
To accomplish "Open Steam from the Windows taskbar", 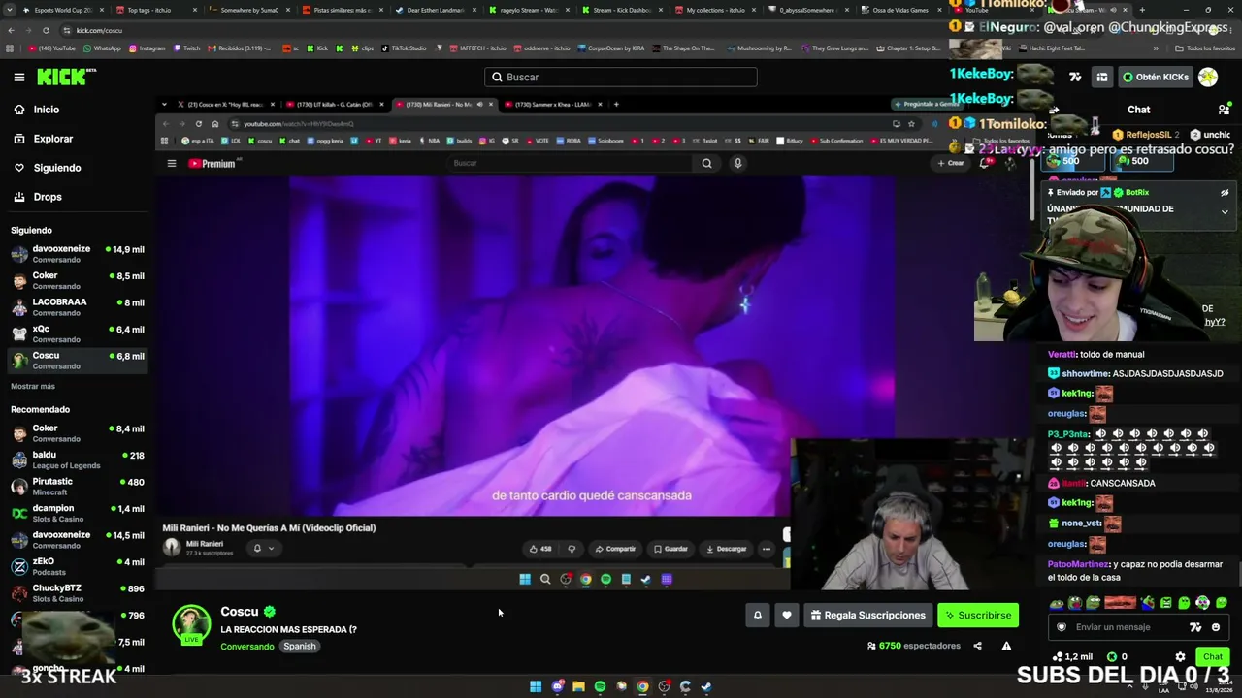I will coord(706,686).
